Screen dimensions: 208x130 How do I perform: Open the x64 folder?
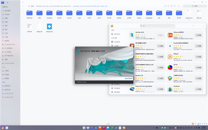[159, 13]
